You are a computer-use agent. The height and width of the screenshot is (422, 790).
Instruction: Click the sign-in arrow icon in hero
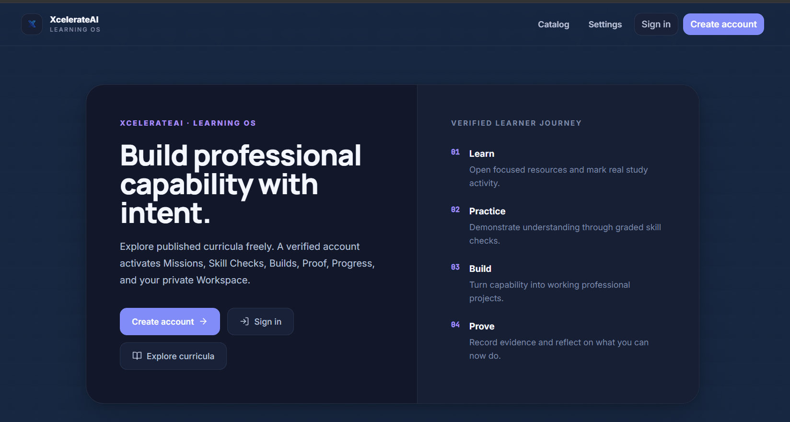(x=244, y=321)
